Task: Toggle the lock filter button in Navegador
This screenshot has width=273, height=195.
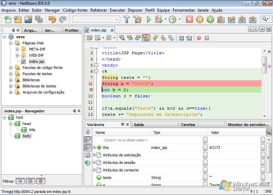Action: 41,181
